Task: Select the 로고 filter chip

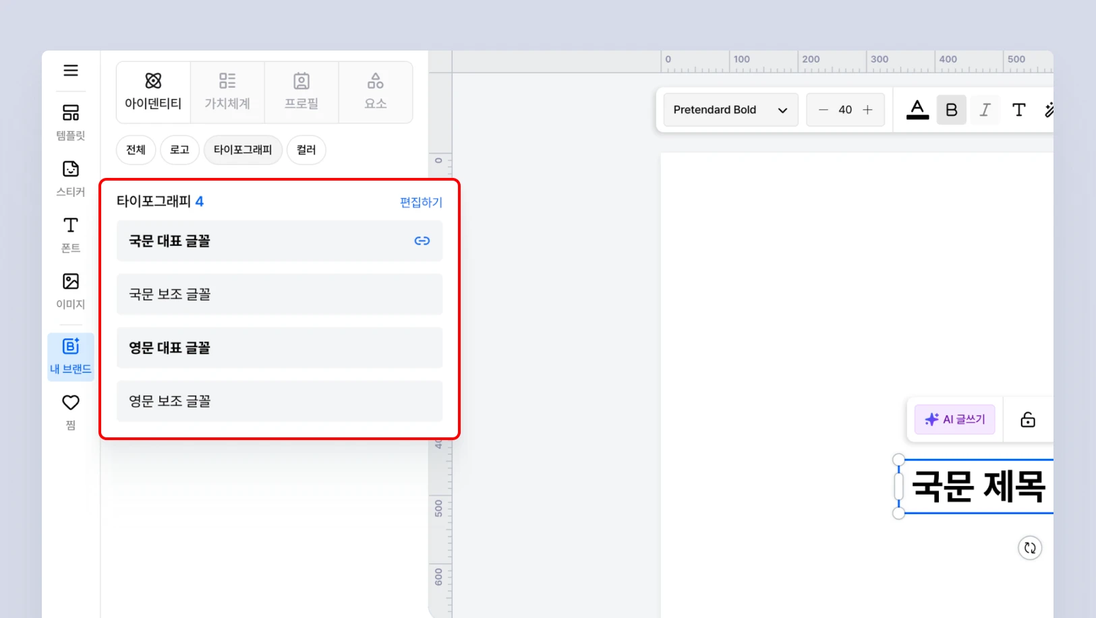Action: (179, 150)
